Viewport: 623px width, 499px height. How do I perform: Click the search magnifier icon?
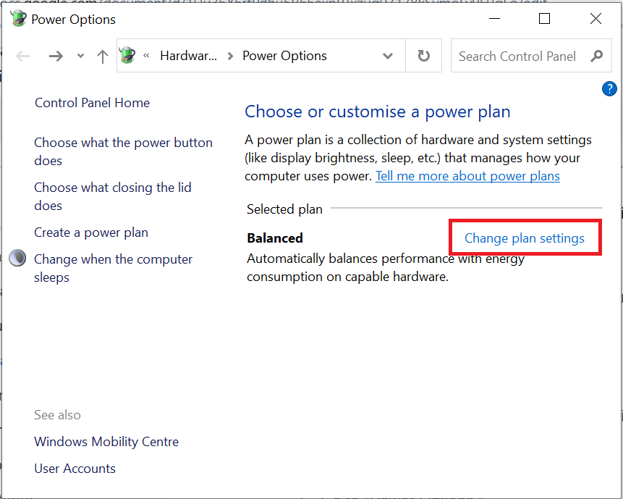click(x=596, y=56)
